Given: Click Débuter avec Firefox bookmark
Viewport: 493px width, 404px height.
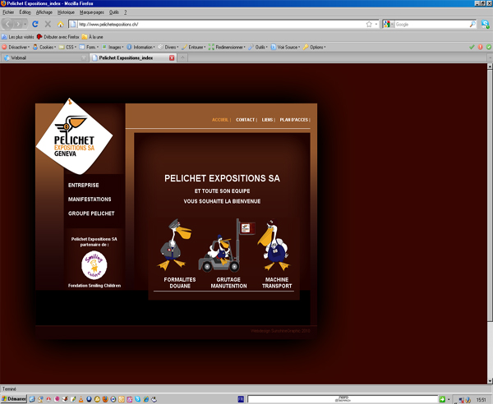Looking at the screenshot, I should click(x=58, y=37).
